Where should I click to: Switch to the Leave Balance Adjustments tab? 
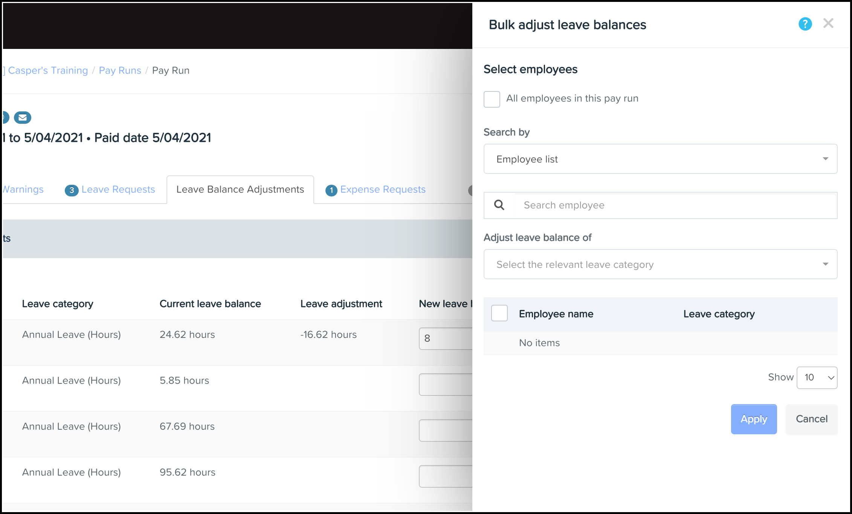pos(240,189)
